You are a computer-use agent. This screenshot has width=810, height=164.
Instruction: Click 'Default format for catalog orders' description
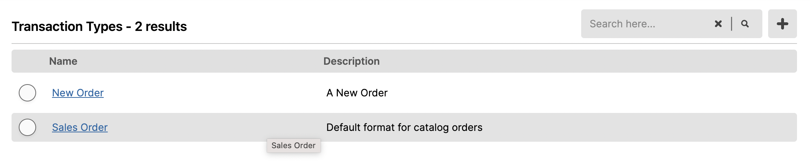pos(404,127)
